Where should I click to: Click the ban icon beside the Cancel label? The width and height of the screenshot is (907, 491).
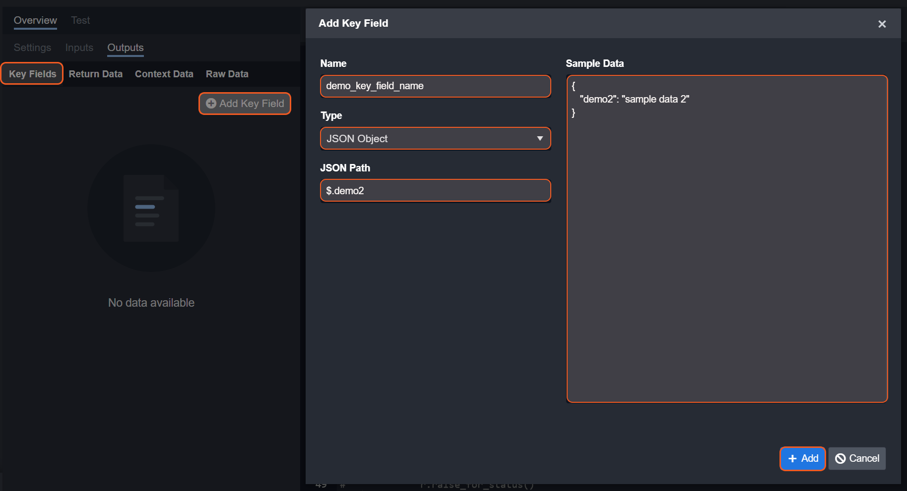pos(840,459)
